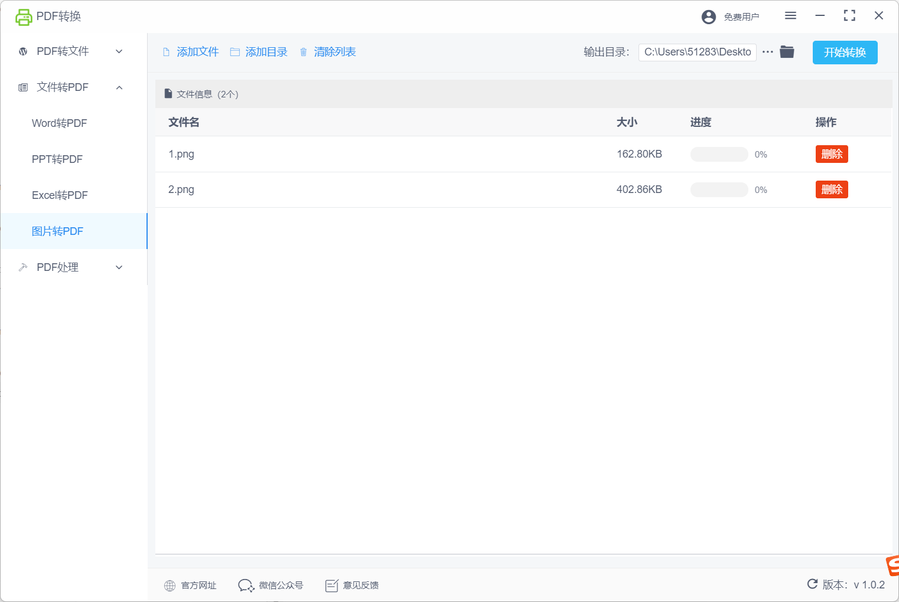The width and height of the screenshot is (899, 602).
Task: Click the folder icon next to 添加目录
Action: [234, 52]
